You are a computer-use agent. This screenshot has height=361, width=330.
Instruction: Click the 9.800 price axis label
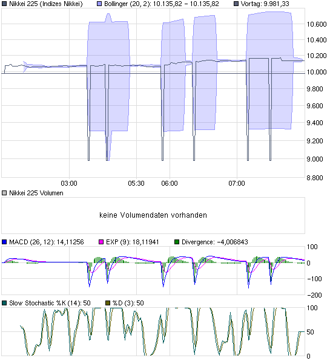pos(314,89)
